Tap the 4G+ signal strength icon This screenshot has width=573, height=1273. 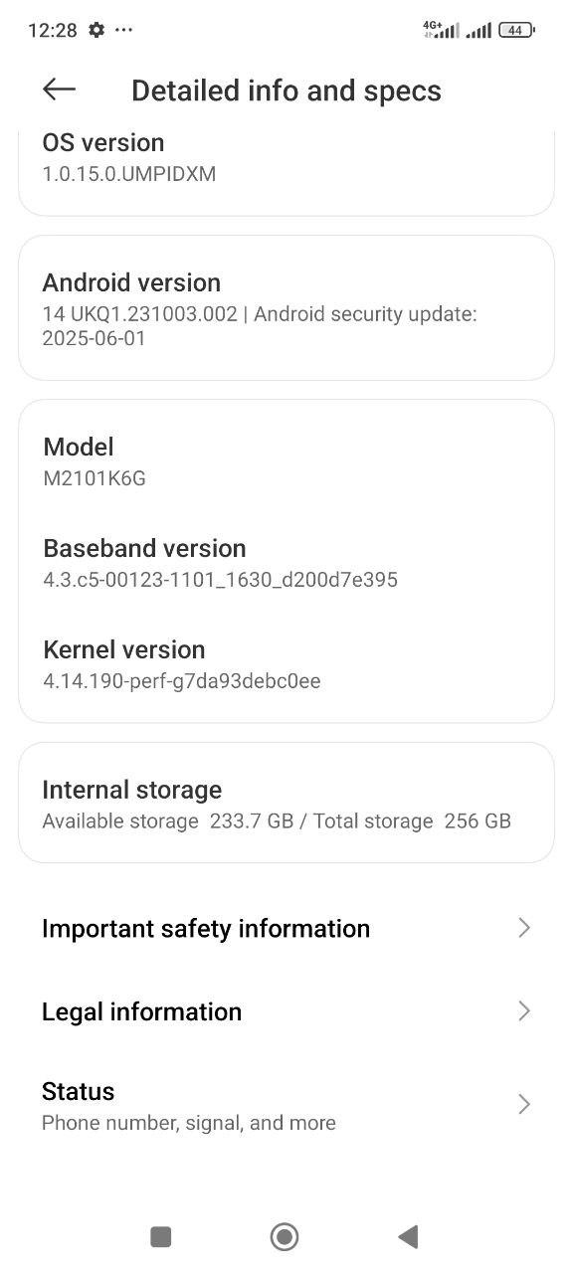441,30
